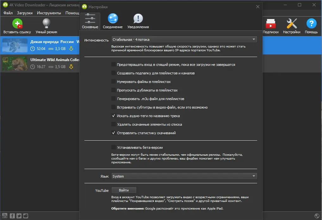The width and height of the screenshot is (322, 220).
Task: Switch to Уведомления settings tab
Action: coord(138,21)
